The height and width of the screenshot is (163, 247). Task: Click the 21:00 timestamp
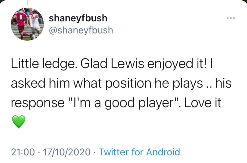coord(23,152)
